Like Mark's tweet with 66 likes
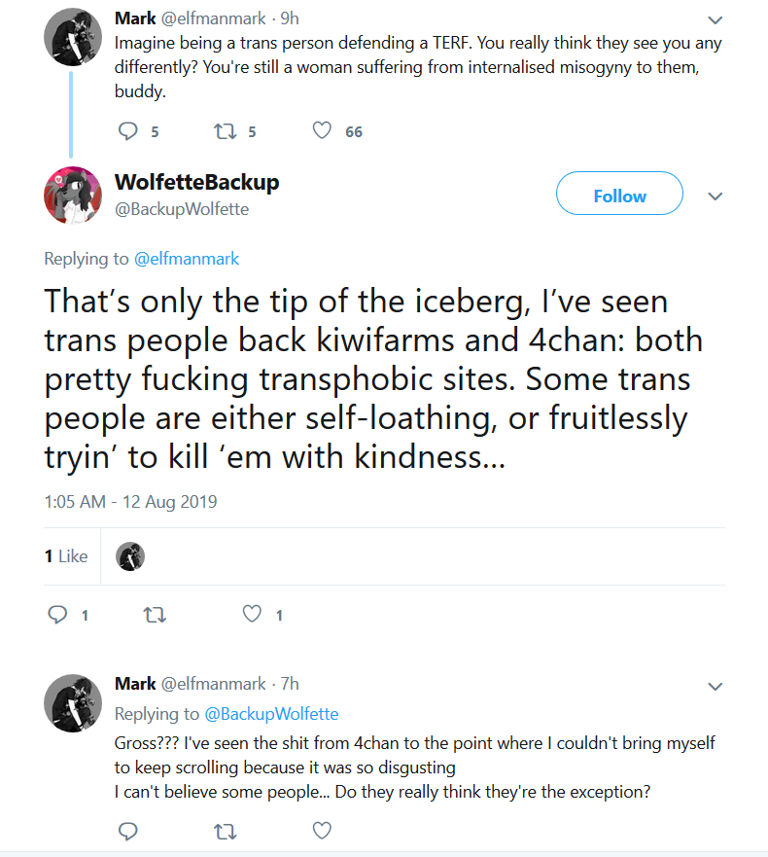The height and width of the screenshot is (857, 768). pyautogui.click(x=322, y=130)
